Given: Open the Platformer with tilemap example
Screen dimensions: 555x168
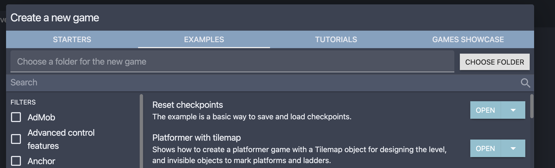Looking at the screenshot, I should point(485,149).
